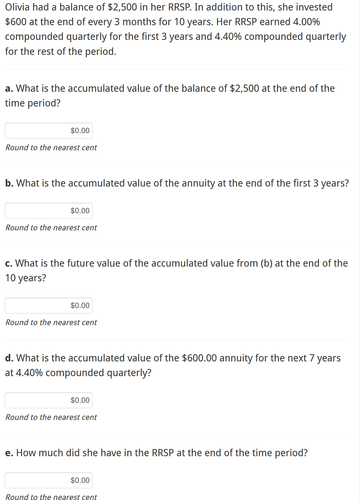Click question b's text about the first 3 years
Viewport: 360px width, 500px height.
pyautogui.click(x=182, y=183)
